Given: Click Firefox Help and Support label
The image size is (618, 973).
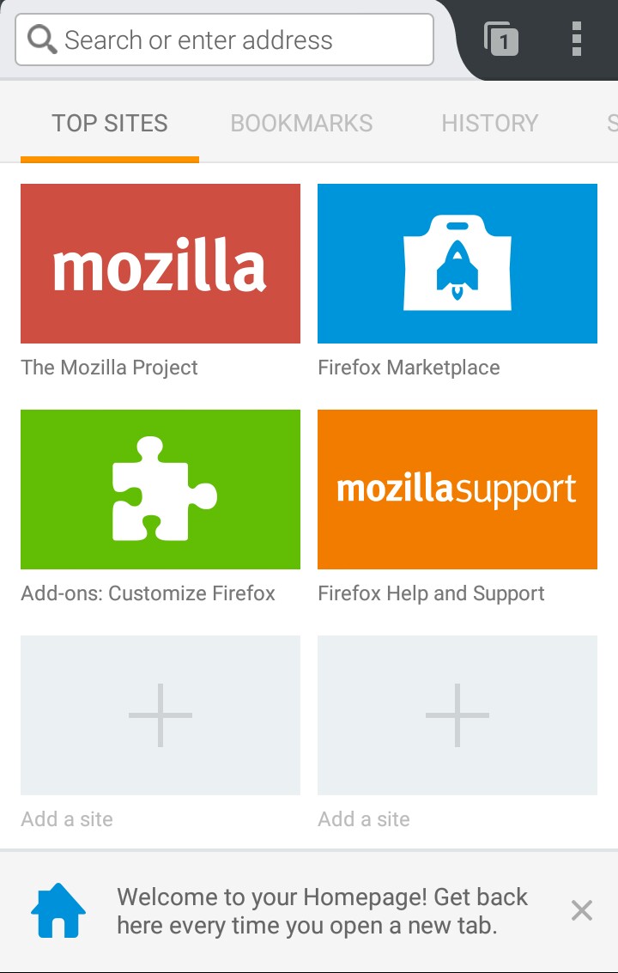Looking at the screenshot, I should point(431,593).
